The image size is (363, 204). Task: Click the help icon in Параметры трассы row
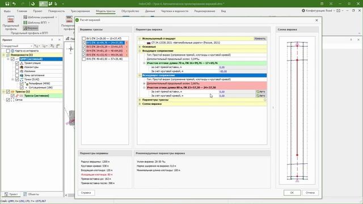pyautogui.click(x=265, y=100)
